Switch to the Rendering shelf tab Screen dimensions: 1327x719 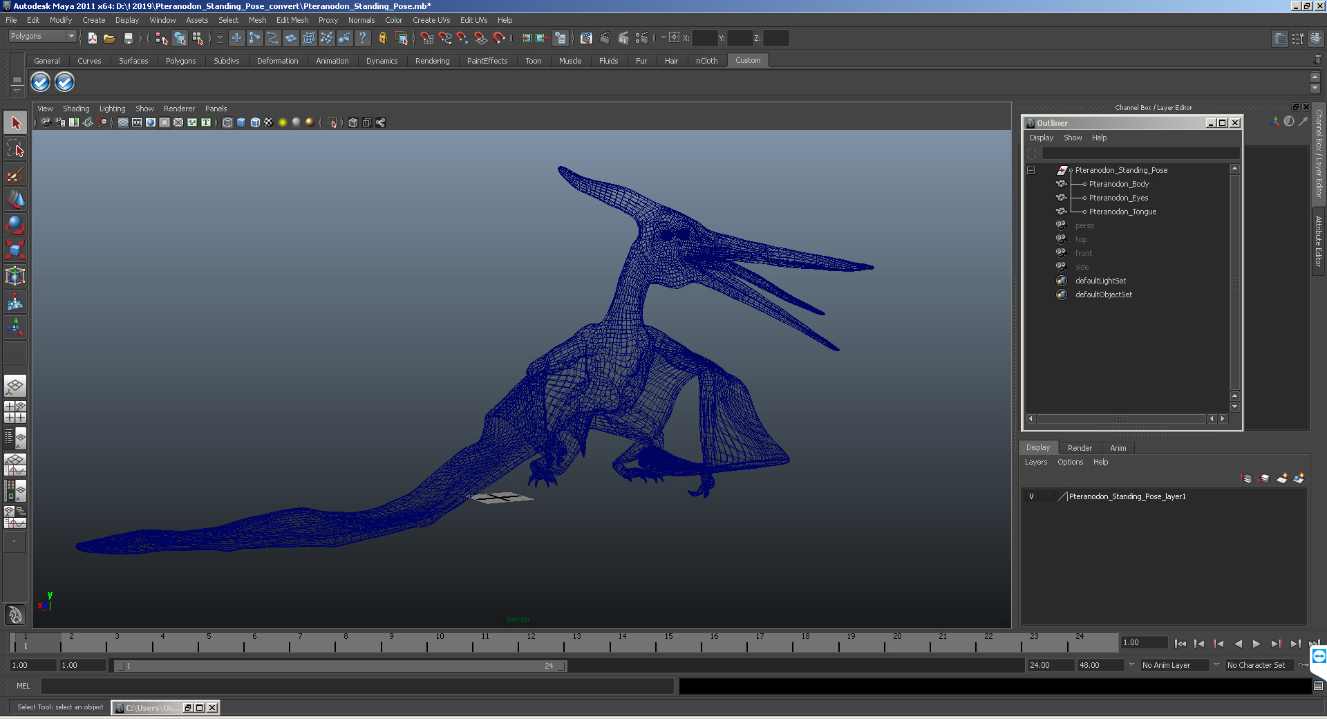click(x=432, y=61)
